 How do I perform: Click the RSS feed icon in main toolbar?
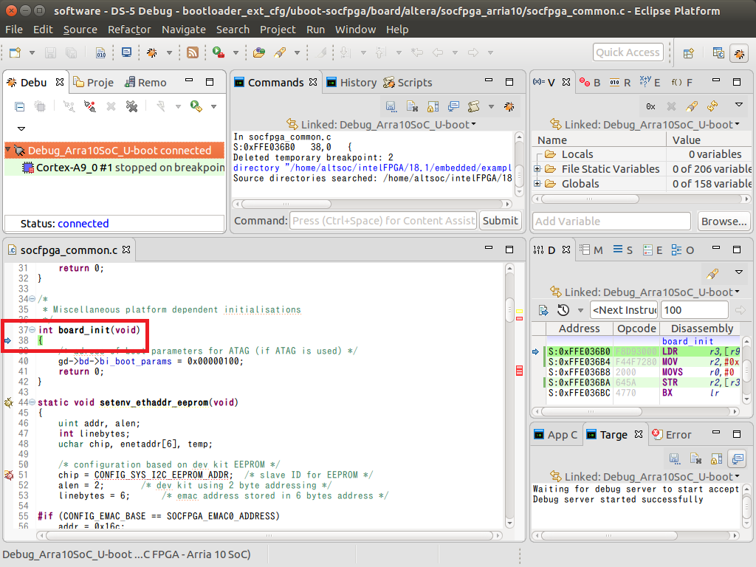pyautogui.click(x=192, y=52)
